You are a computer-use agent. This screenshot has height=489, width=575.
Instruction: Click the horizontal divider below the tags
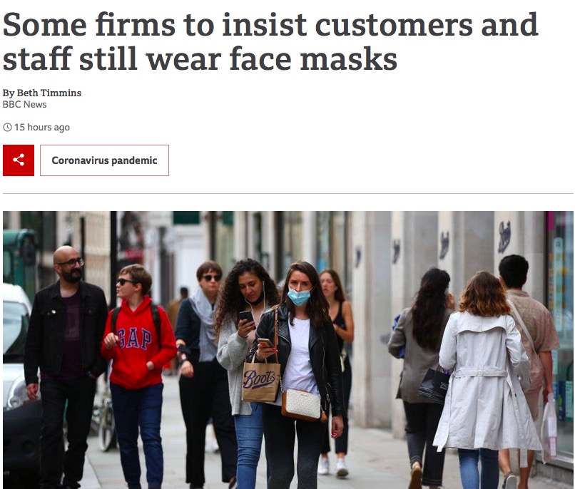288,193
